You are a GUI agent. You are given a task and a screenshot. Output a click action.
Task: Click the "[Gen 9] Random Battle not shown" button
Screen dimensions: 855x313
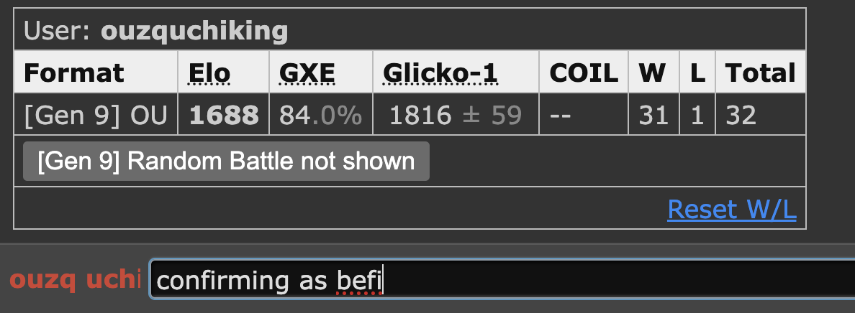coord(226,161)
